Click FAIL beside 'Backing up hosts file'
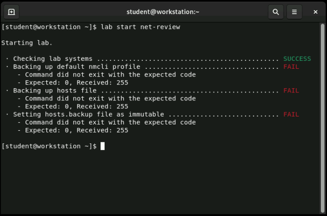 291,91
